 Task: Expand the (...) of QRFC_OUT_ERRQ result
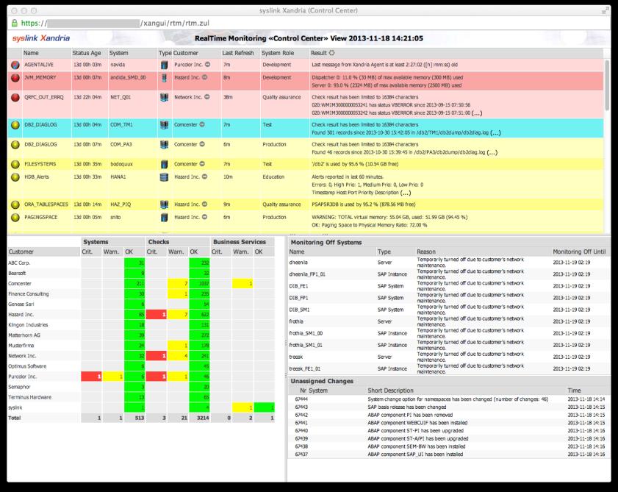[x=477, y=113]
